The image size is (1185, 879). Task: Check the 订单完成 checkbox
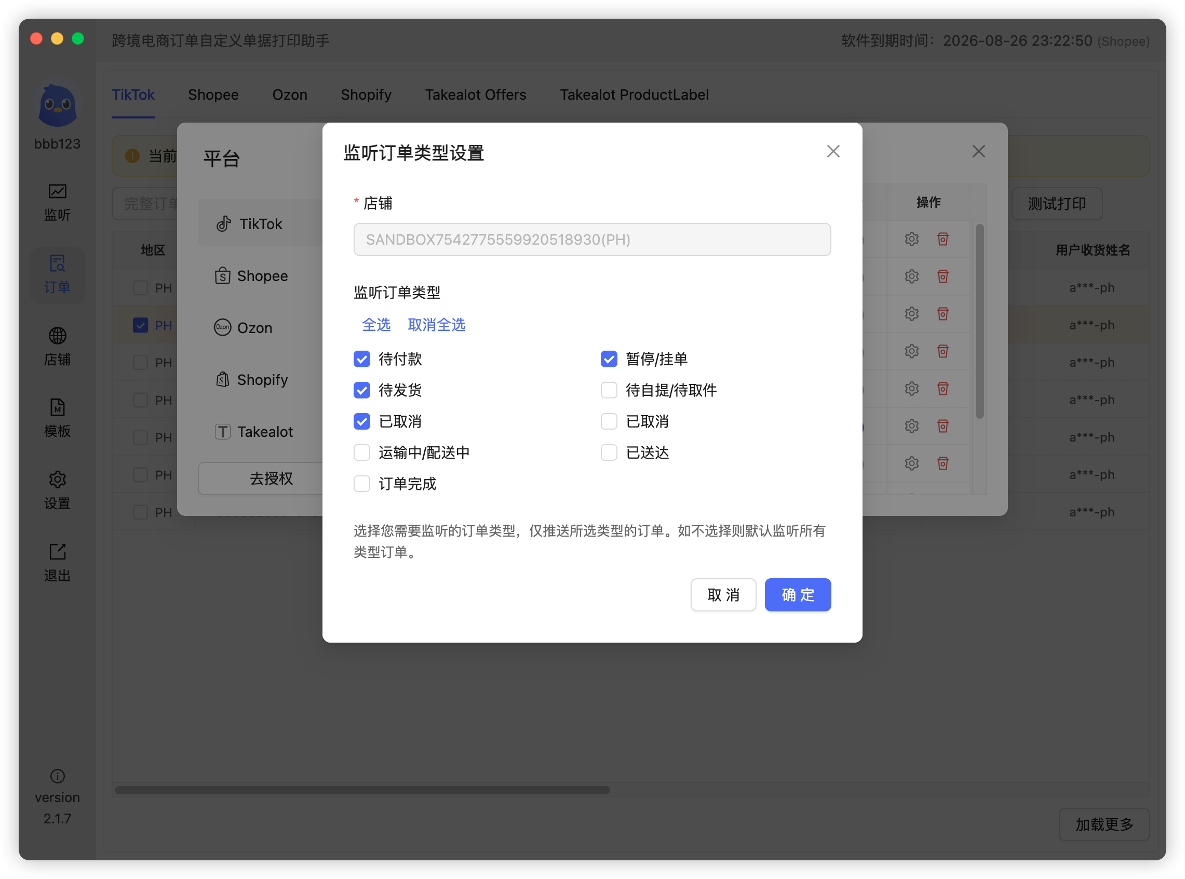pyautogui.click(x=361, y=483)
